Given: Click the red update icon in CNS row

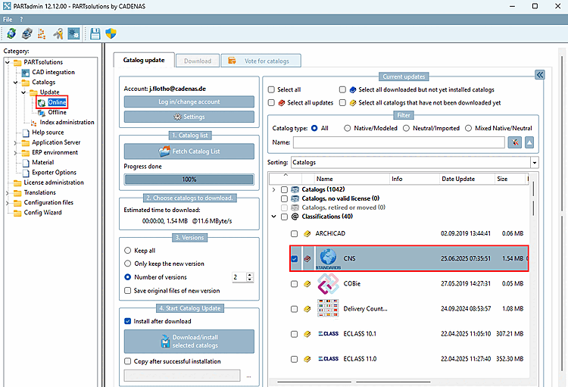Looking at the screenshot, I should (307, 259).
